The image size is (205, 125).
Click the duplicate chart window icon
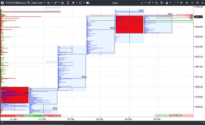(x=162, y=3)
